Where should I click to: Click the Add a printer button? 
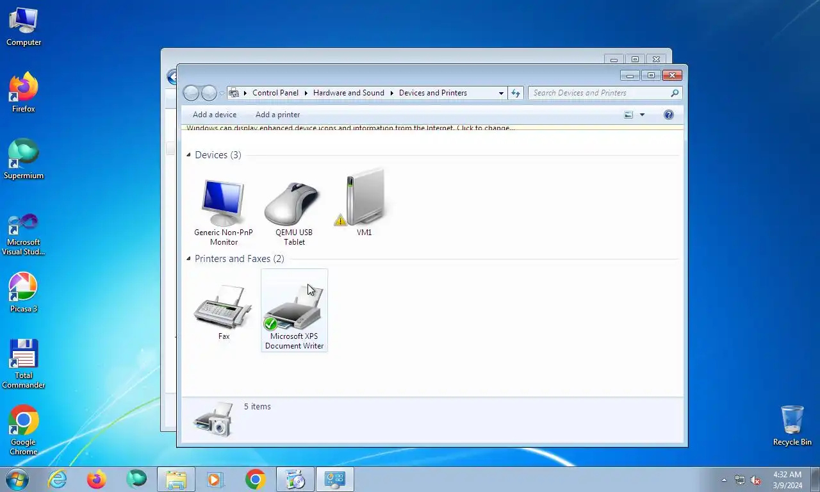(277, 115)
